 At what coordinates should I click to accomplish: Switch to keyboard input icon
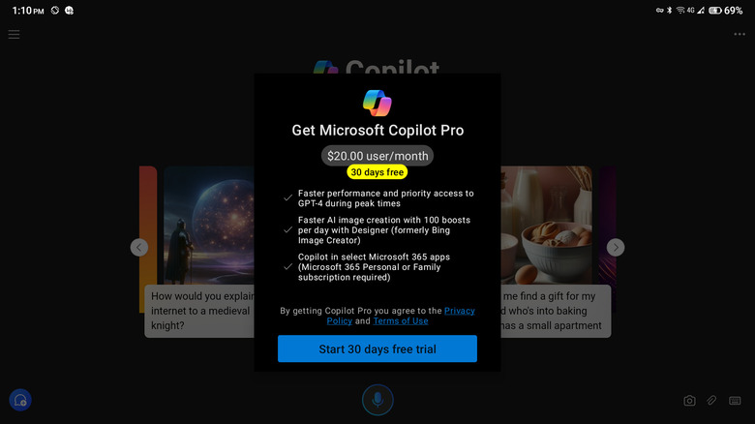pyautogui.click(x=735, y=401)
